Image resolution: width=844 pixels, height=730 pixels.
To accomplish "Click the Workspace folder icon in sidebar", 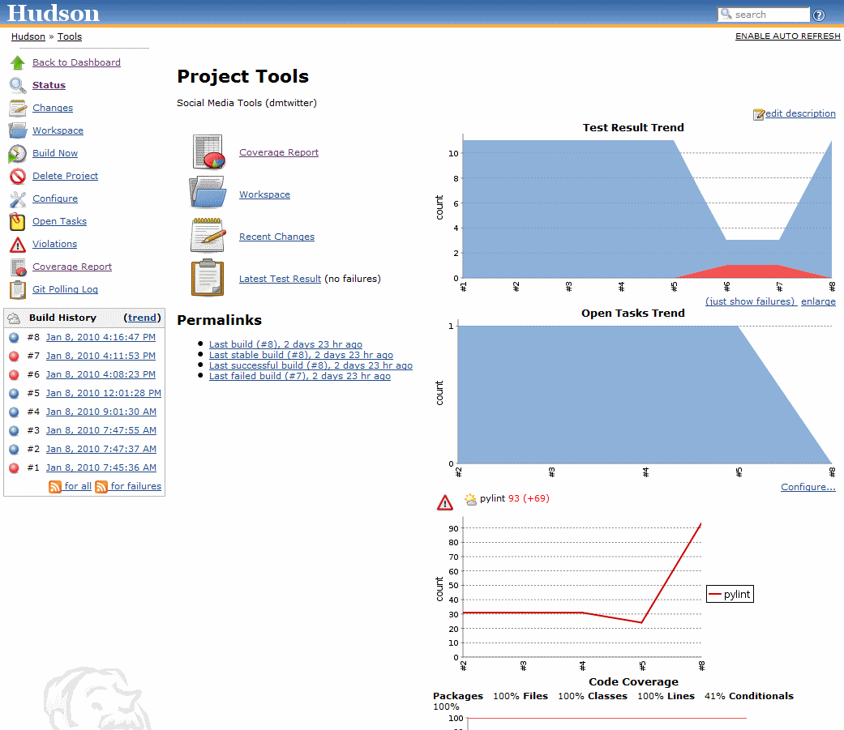I will click(x=18, y=130).
